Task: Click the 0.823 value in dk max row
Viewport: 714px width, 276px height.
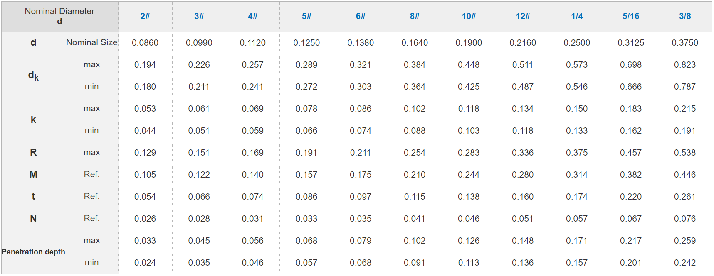Action: (685, 65)
